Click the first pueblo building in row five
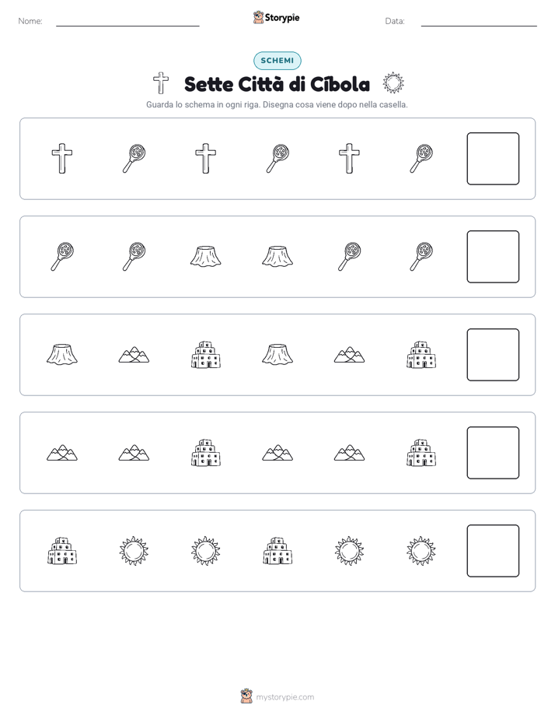The width and height of the screenshot is (555, 719). [62, 551]
